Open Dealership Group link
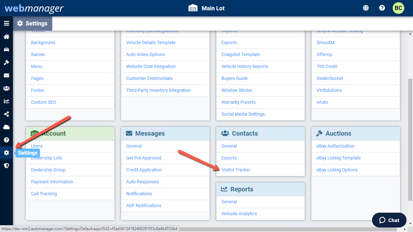Image resolution: width=413 pixels, height=232 pixels. 48,170
